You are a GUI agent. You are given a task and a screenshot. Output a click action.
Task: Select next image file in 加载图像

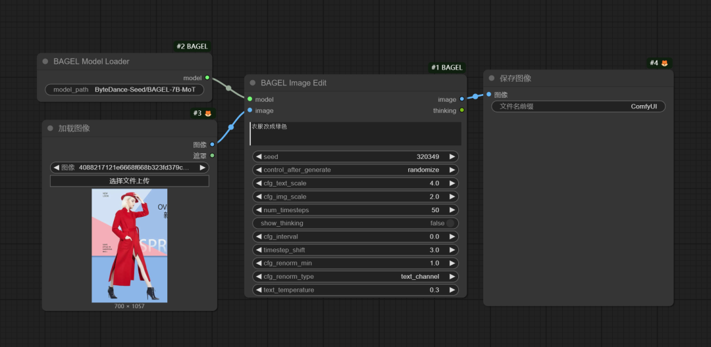tap(202, 168)
